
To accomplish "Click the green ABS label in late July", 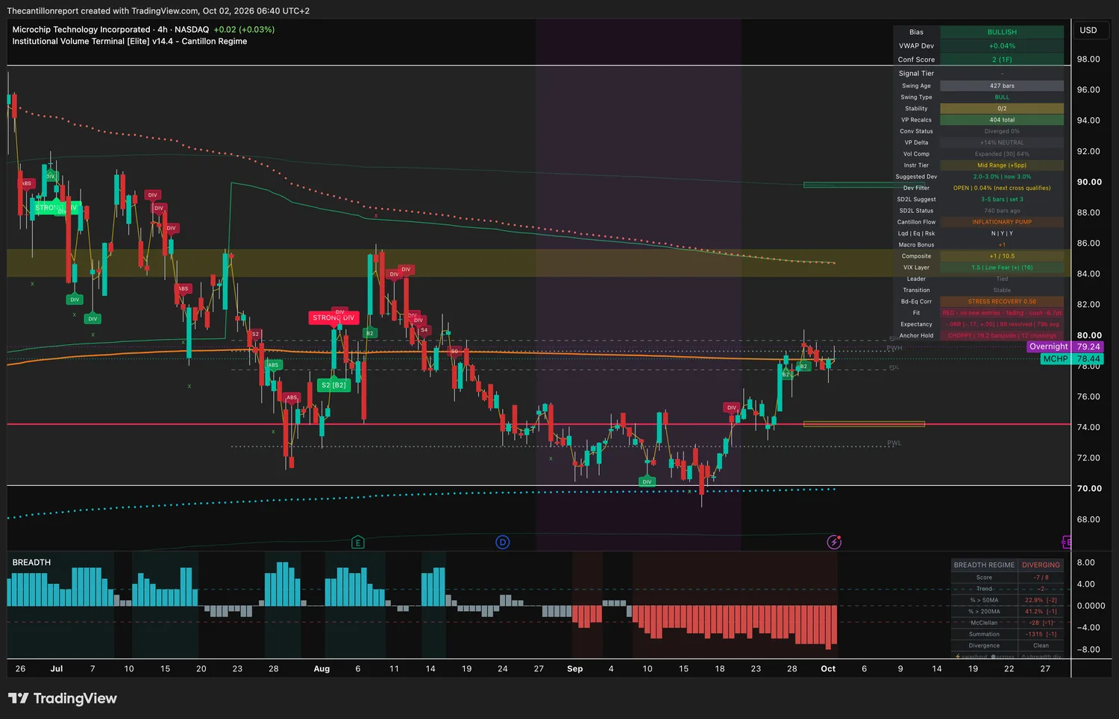I will tap(273, 365).
